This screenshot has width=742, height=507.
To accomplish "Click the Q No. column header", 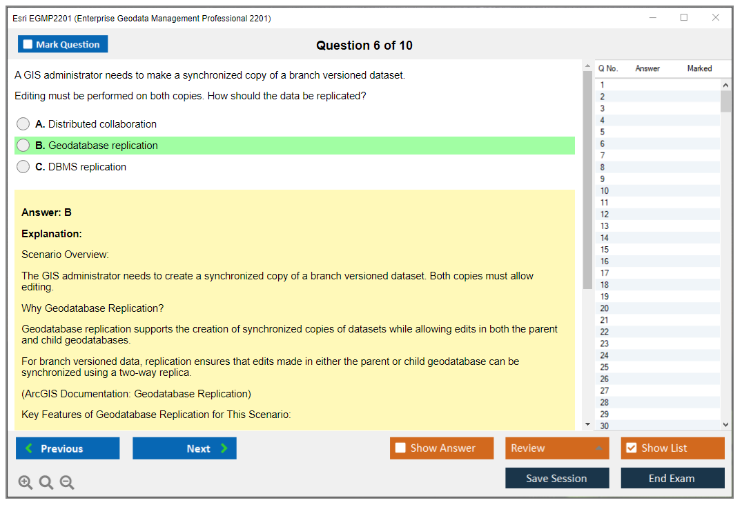I will (x=608, y=68).
